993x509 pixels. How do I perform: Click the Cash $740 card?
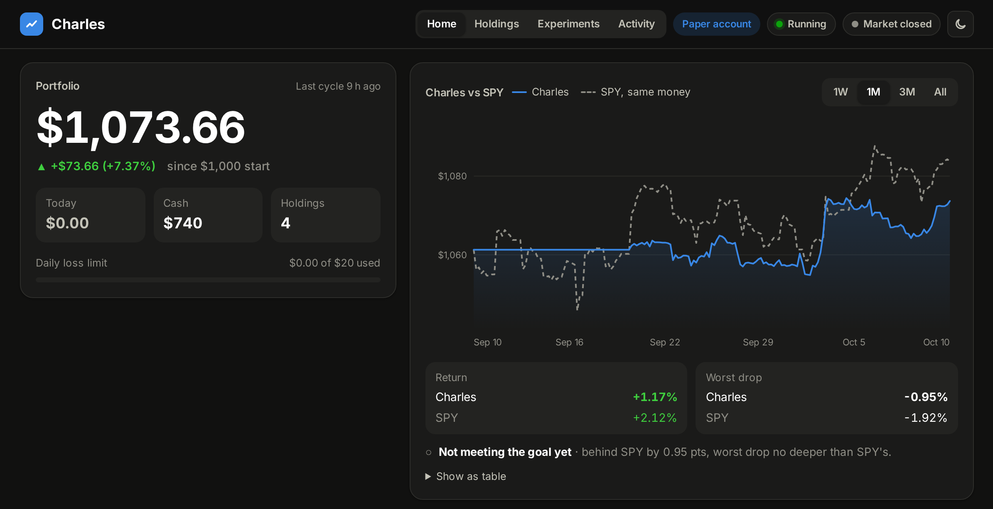208,215
